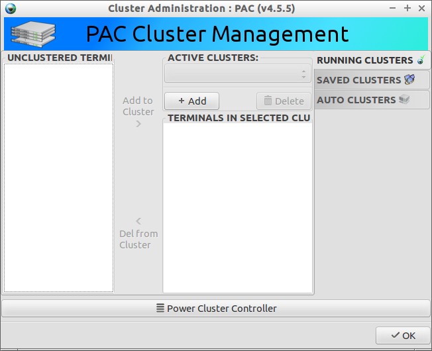Screen dimensions: 432x351
Task: Click the Add cluster button
Action: pyautogui.click(x=191, y=101)
